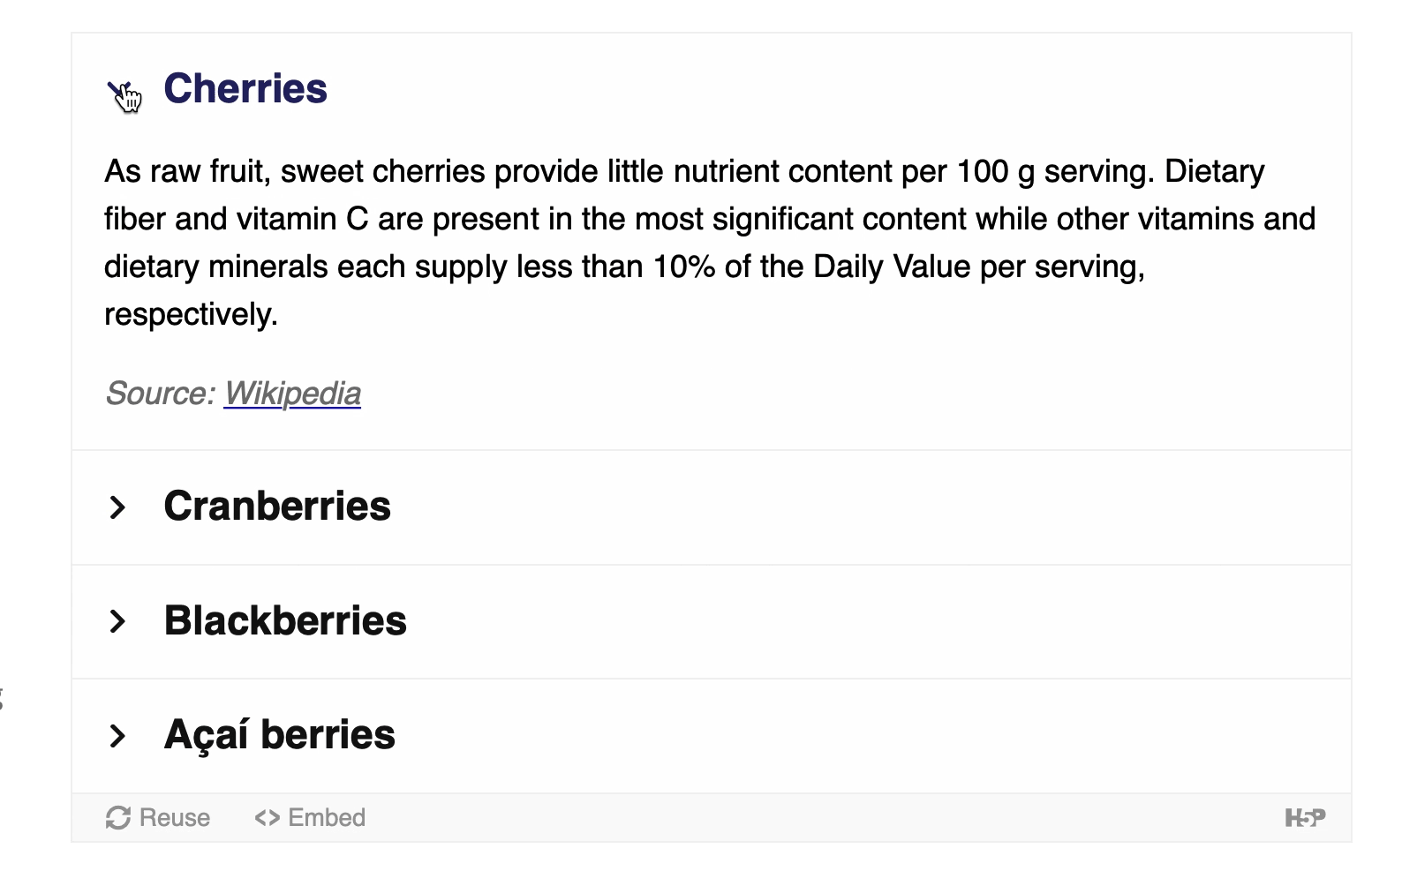
Task: Expand the Açaí berries chevron arrow
Action: pos(117,736)
